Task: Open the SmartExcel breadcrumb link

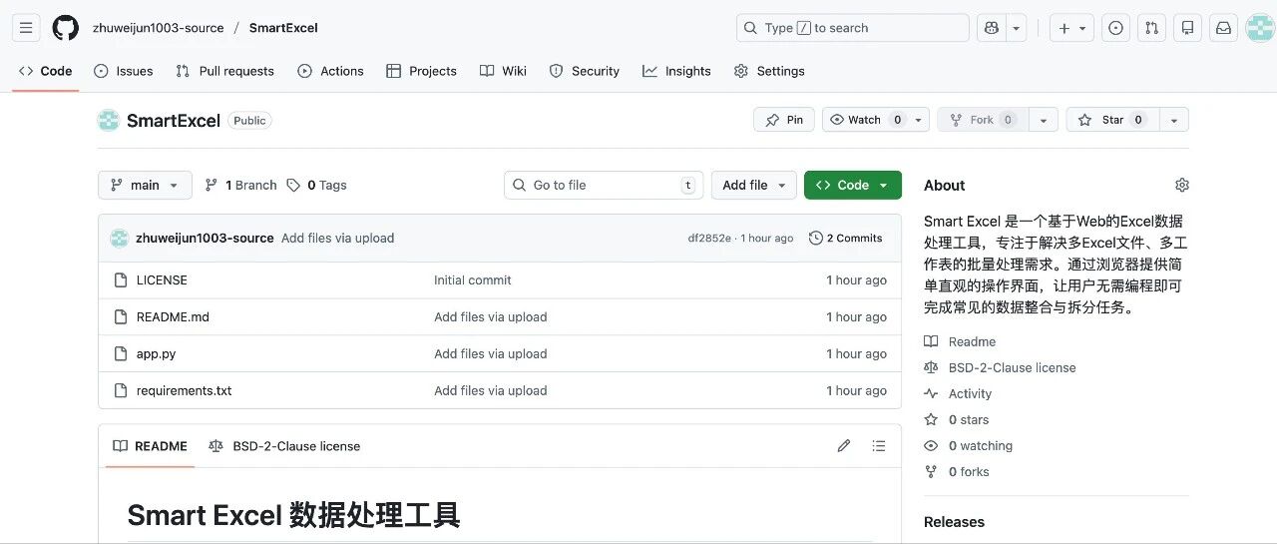Action: (283, 28)
